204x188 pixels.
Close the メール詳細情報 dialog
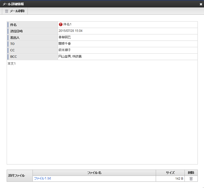pyautogui.click(x=201, y=4)
